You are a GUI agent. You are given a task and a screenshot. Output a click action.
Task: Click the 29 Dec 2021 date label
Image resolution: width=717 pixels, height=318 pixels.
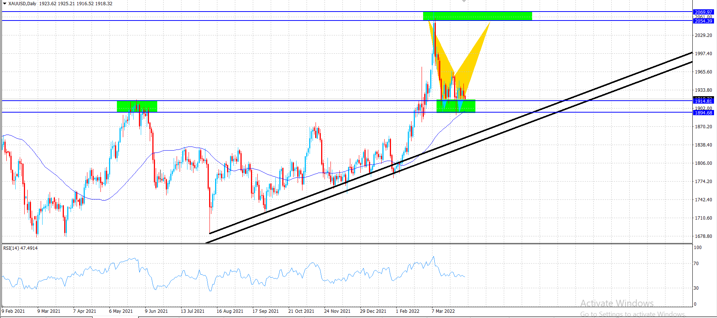(373, 311)
